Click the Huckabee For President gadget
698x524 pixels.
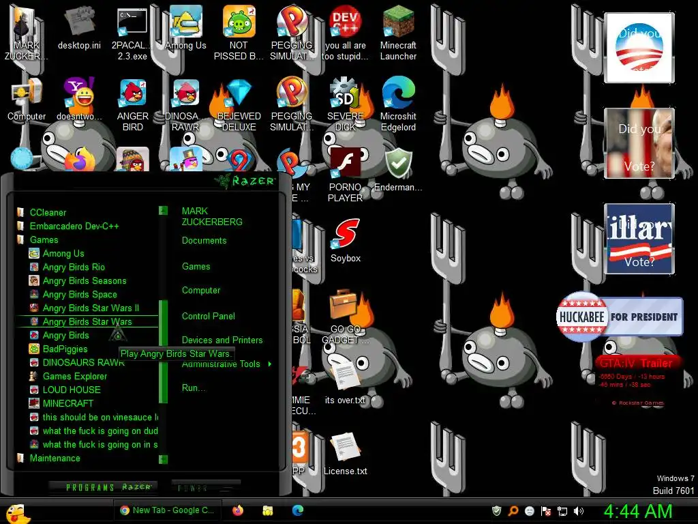(619, 317)
